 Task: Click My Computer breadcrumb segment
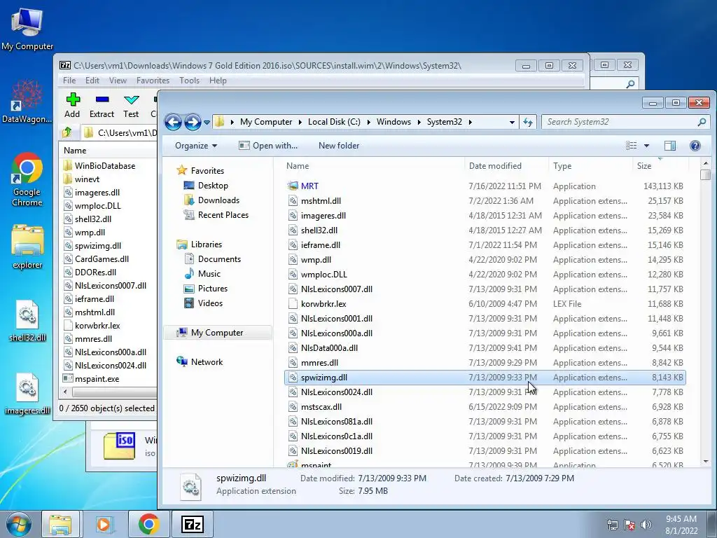click(x=265, y=122)
